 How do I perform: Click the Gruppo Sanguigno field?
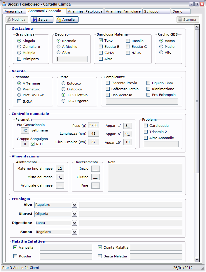coord(25,144)
